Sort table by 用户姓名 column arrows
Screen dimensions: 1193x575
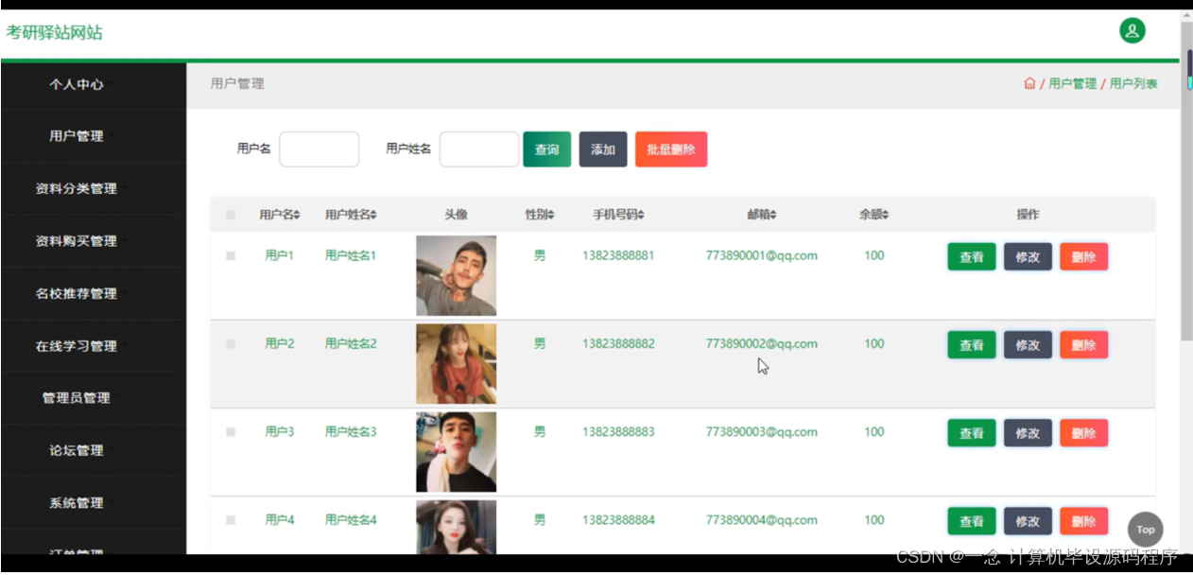pyautogui.click(x=373, y=216)
